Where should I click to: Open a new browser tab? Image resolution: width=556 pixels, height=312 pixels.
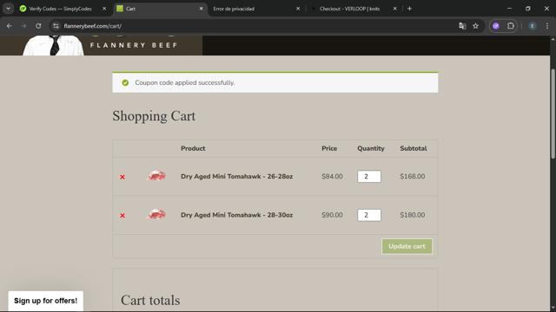[x=409, y=9]
